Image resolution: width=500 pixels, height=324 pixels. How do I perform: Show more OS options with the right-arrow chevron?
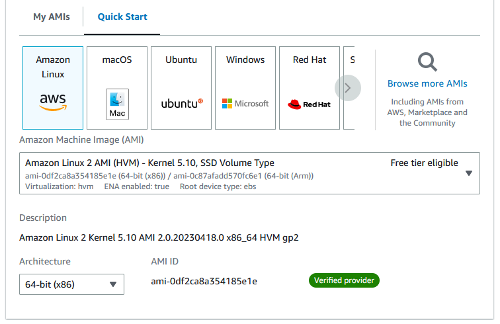point(348,88)
